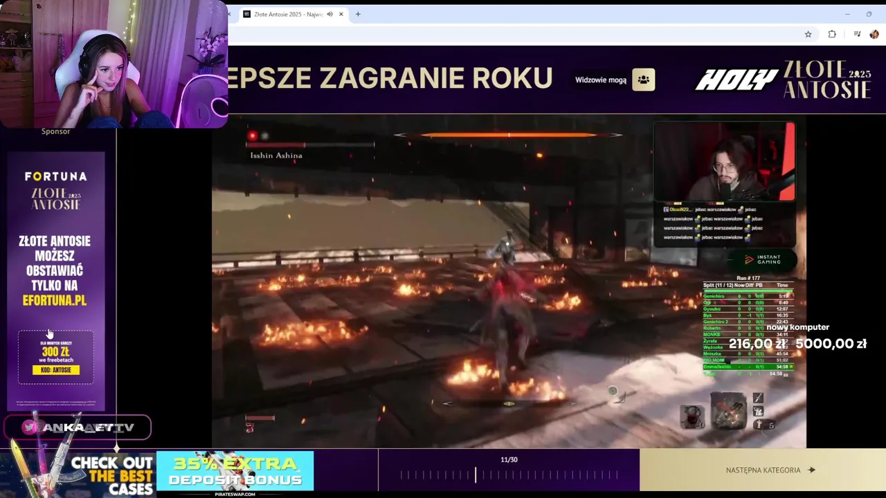Viewport: 886px width, 498px height.
Task: Click the Następna kategoria button
Action: [763, 470]
